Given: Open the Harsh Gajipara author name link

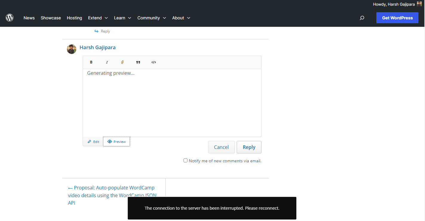Looking at the screenshot, I should point(98,47).
